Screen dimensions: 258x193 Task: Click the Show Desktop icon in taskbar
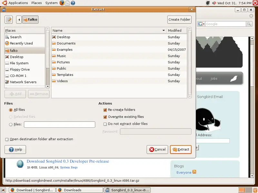(3, 190)
